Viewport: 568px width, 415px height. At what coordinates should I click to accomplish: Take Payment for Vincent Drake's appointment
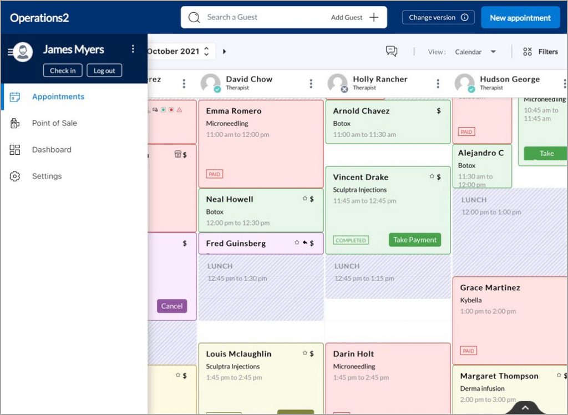(x=414, y=240)
